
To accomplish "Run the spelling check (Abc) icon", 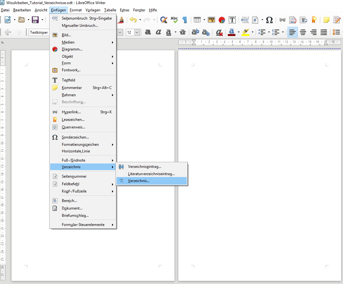I will point(174,20).
